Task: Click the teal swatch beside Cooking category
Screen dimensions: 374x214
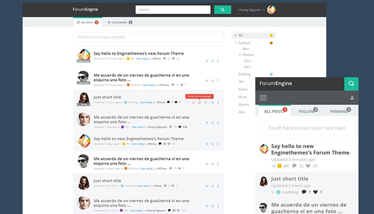Action: (x=271, y=74)
